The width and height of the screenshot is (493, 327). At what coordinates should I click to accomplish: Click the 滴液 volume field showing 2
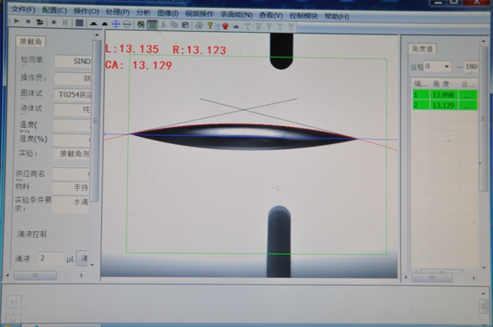pyautogui.click(x=51, y=258)
